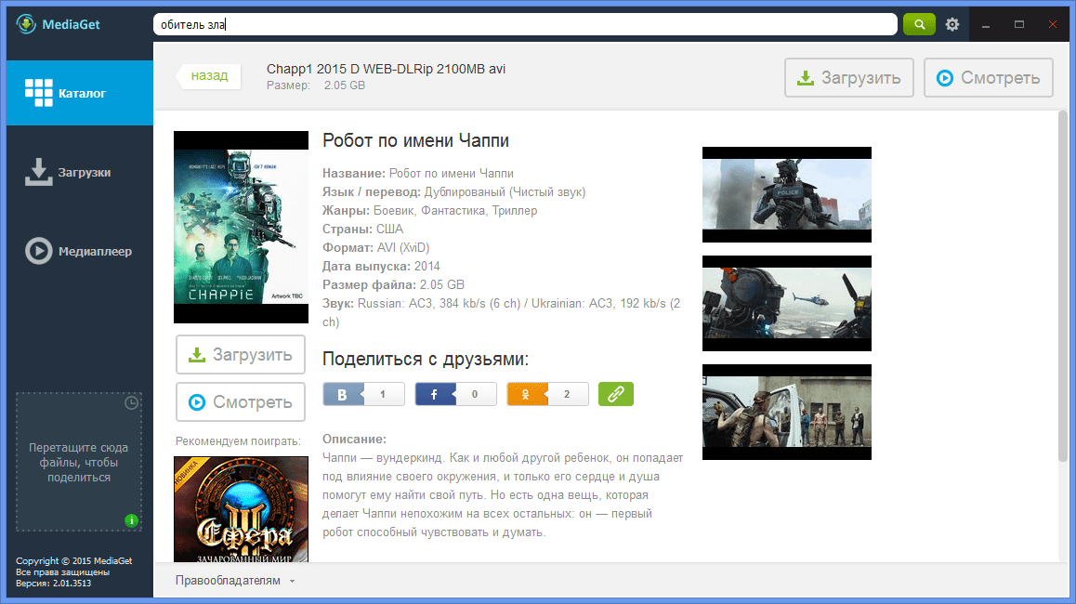Go back with the назад button
This screenshot has width=1076, height=604.
(x=209, y=75)
